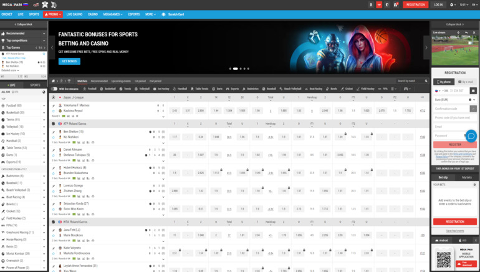
Task: Favorite the Daniel Altmaier vs Tsitsipas star
Action: click(54, 155)
